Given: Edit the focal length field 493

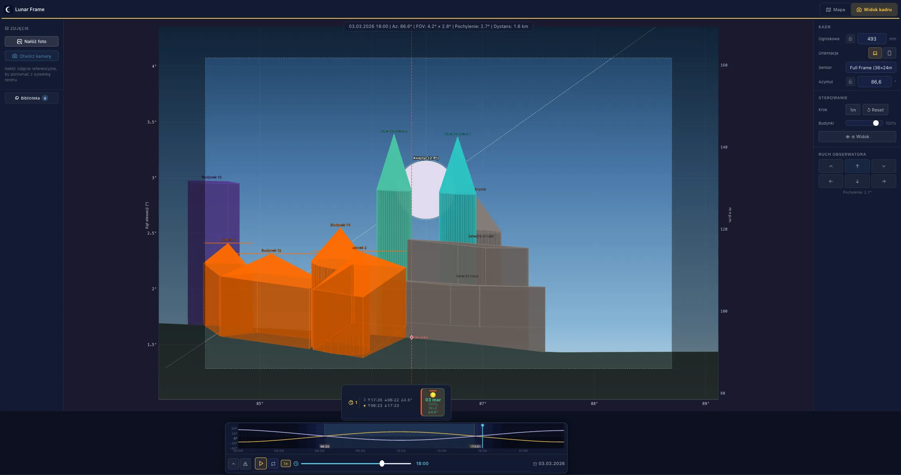Looking at the screenshot, I should [872, 39].
